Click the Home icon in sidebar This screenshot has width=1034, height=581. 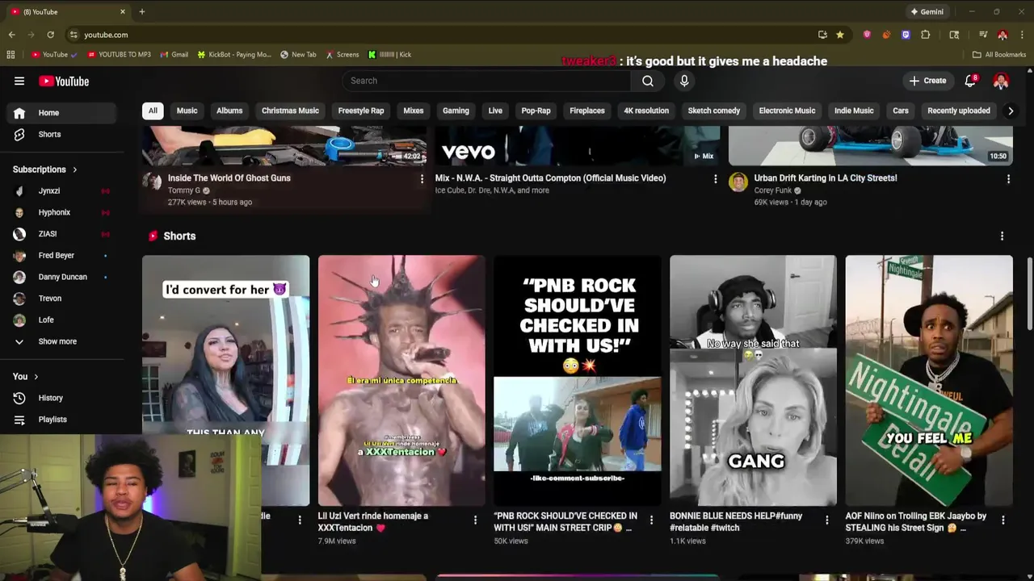click(x=19, y=113)
